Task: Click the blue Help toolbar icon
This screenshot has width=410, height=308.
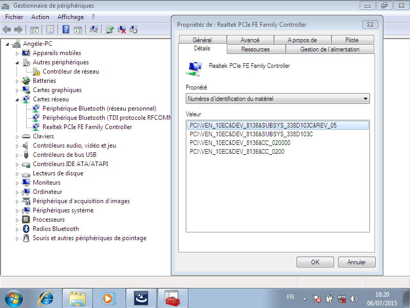Action: (x=66, y=29)
